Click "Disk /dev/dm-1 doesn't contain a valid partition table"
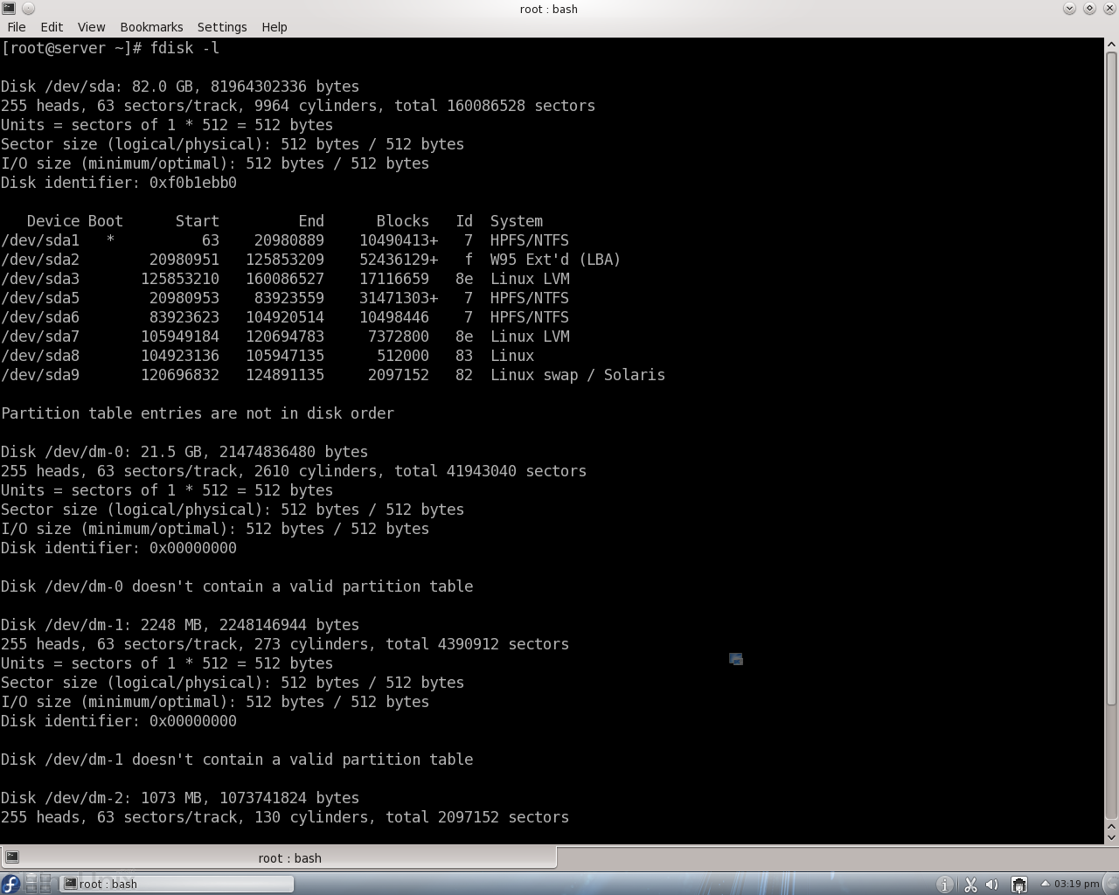 237,760
